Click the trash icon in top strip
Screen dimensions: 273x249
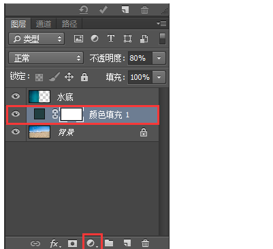(144, 10)
